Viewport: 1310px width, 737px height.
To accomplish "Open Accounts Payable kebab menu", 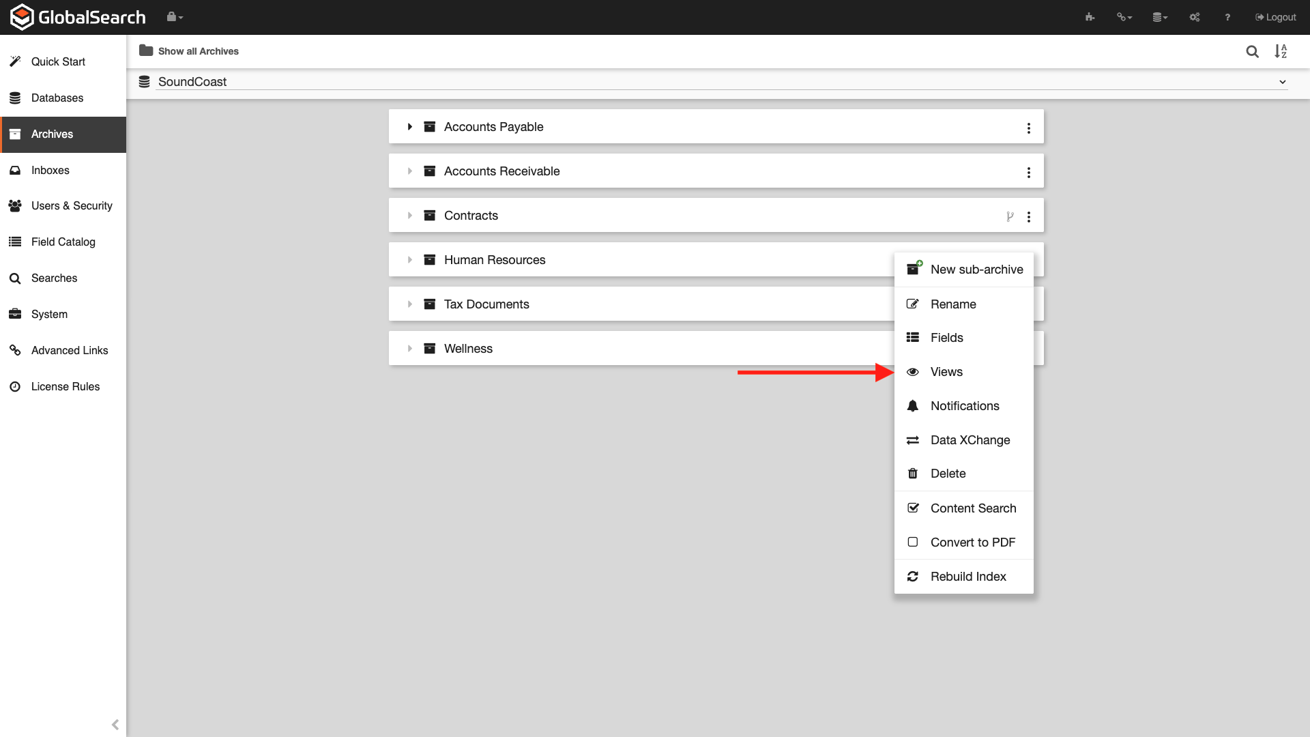I will tap(1029, 128).
